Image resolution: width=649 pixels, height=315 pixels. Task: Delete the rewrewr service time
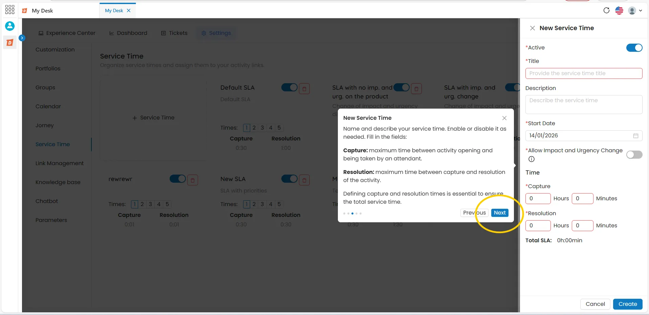coord(193,180)
